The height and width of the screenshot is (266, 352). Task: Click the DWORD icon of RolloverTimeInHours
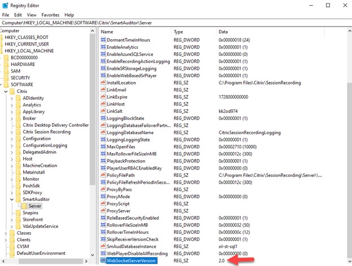(x=103, y=232)
